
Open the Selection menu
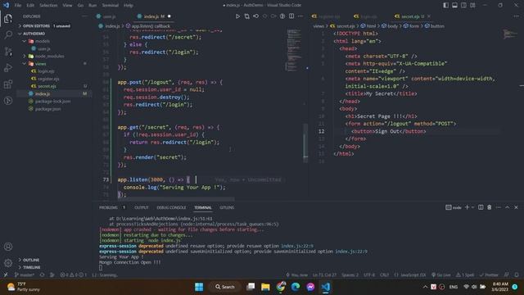(48, 6)
